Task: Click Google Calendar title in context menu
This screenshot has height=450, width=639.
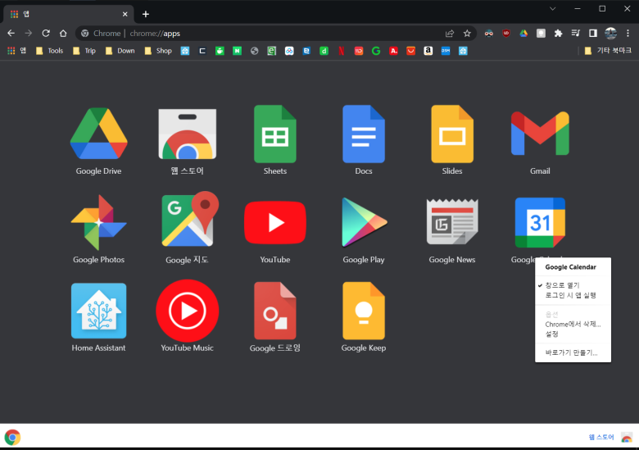Action: [570, 267]
